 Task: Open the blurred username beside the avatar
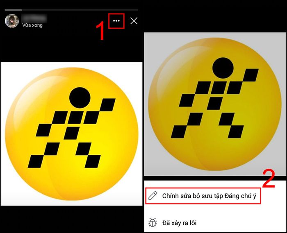[34, 18]
